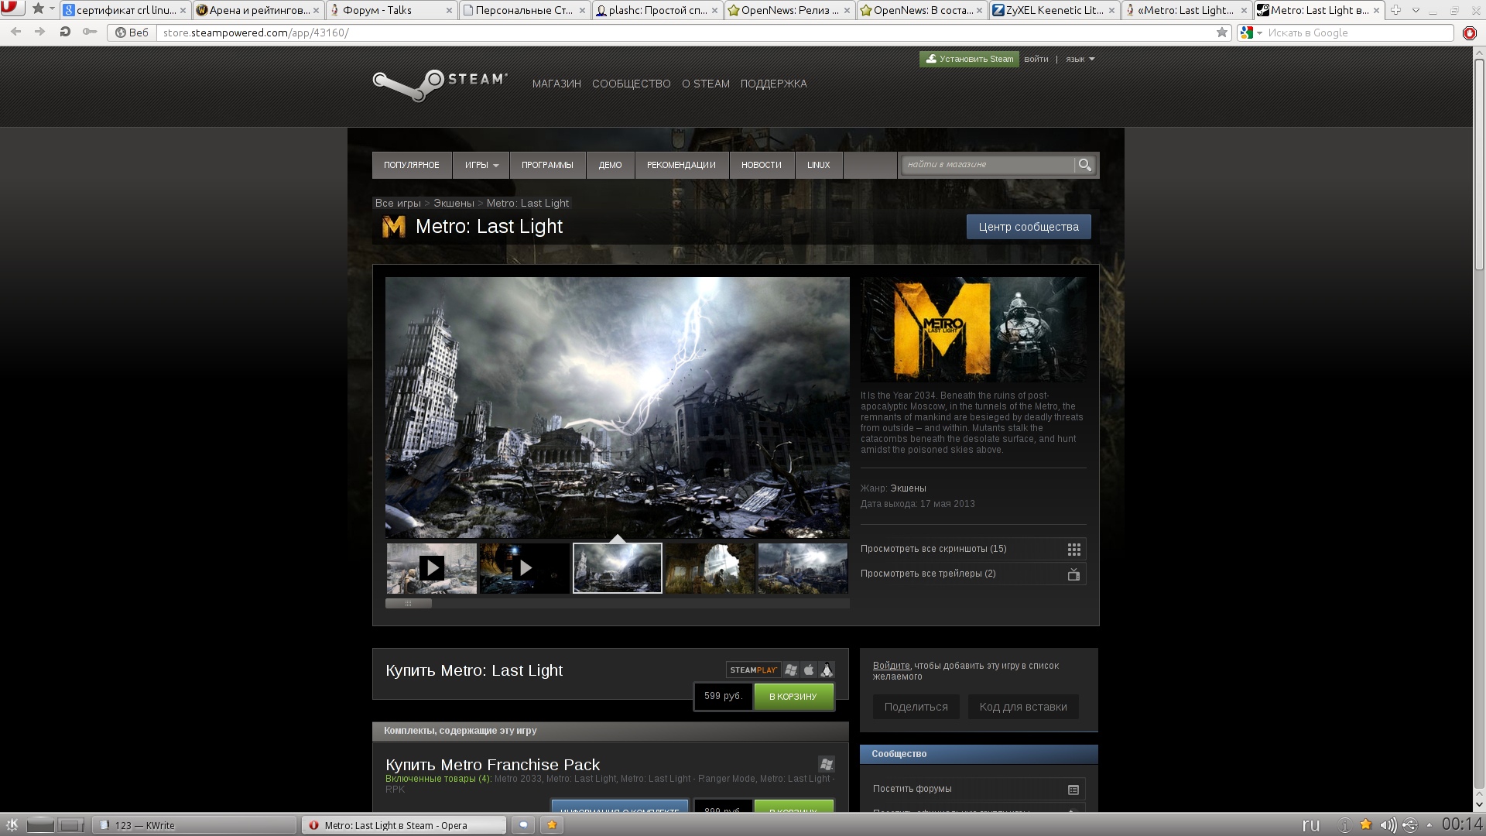Switch to the 'plashc: Простой сп...' tab
1486x836 pixels.
pyautogui.click(x=657, y=10)
